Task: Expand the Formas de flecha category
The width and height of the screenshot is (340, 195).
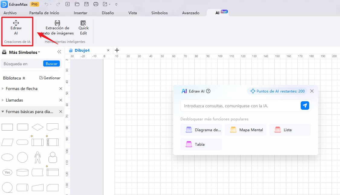Action: point(21,89)
